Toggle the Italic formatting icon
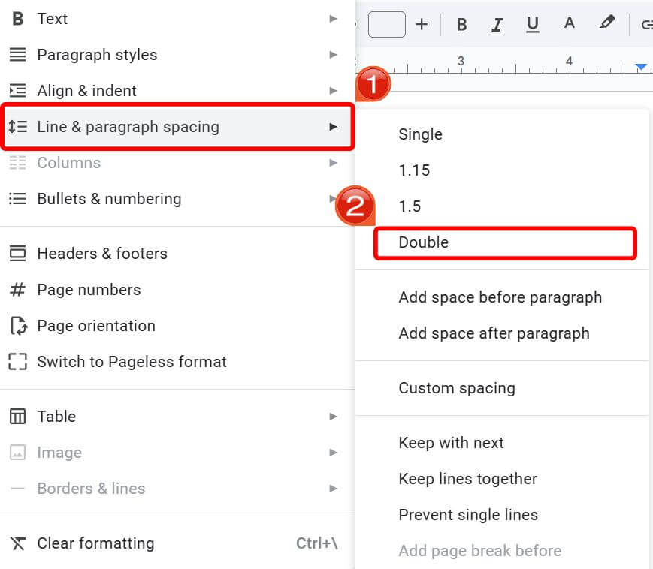Viewport: 653px width, 569px height. 497,24
